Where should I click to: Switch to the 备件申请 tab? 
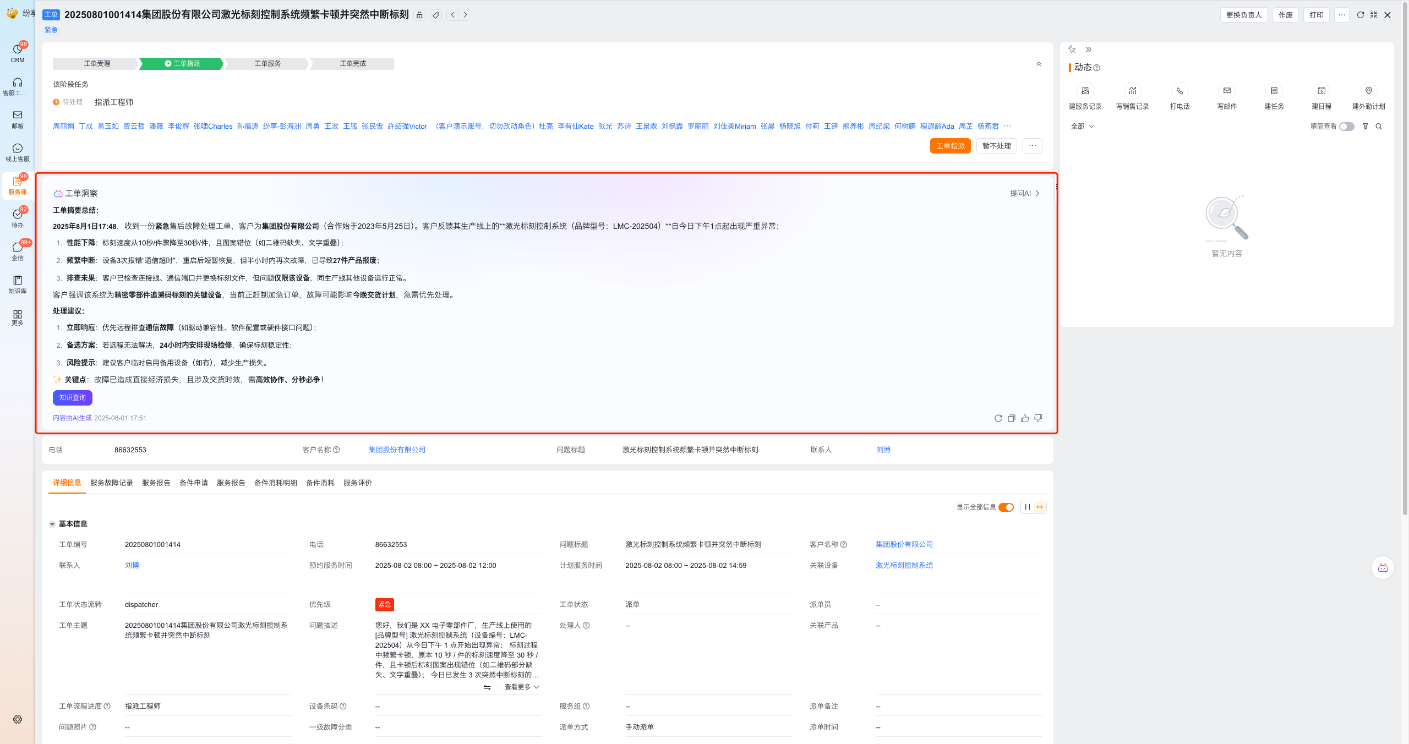click(193, 483)
